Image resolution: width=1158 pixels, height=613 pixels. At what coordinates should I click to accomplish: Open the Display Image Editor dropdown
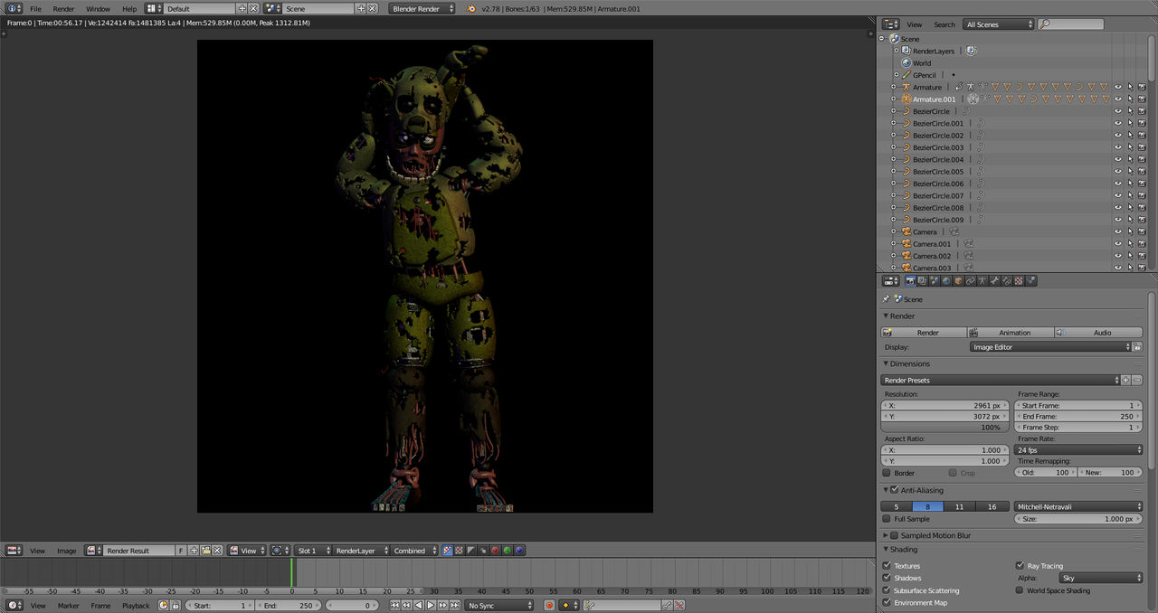pos(1050,347)
